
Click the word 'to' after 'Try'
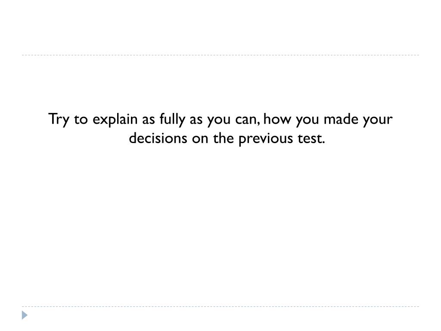(x=81, y=119)
